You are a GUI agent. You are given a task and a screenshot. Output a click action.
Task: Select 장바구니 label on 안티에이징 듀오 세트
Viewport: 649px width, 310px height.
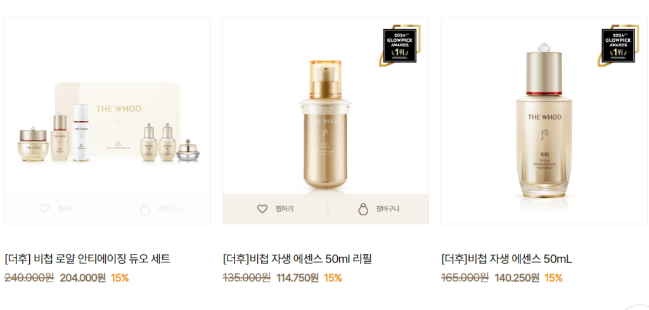[169, 209]
